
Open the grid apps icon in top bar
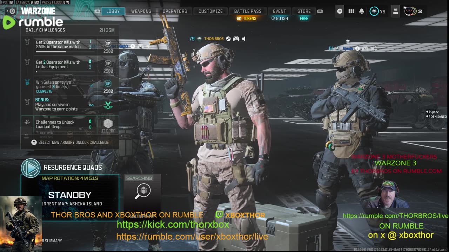click(x=351, y=11)
